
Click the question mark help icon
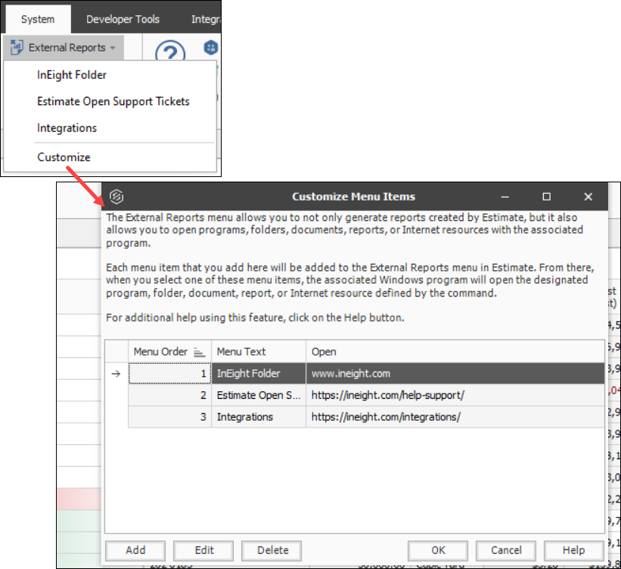pos(170,54)
